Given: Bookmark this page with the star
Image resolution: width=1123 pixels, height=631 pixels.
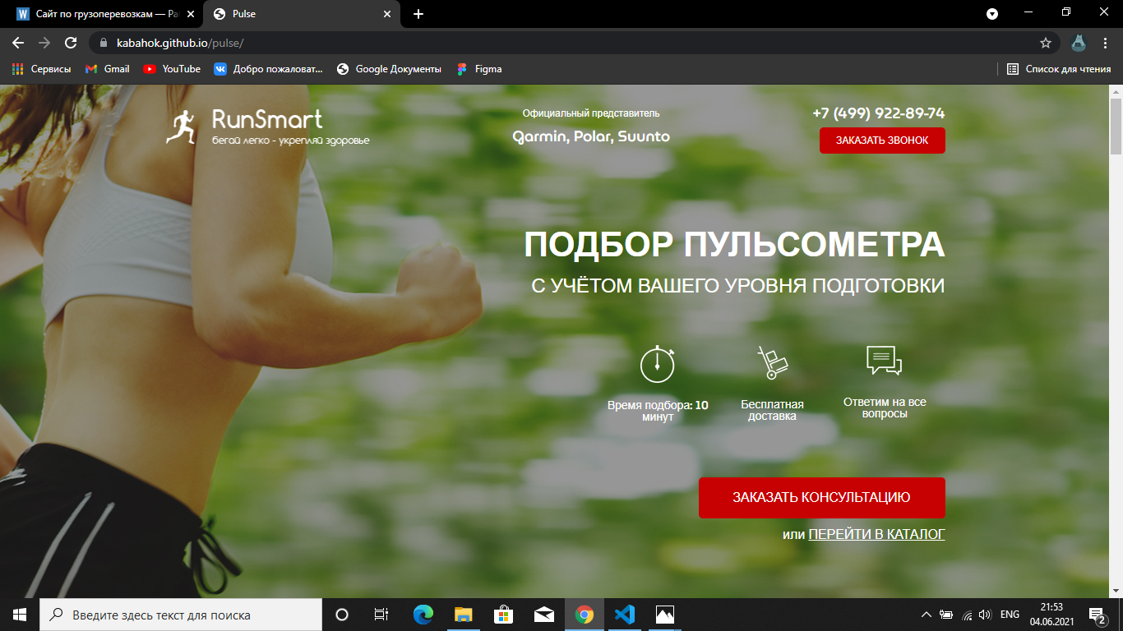Looking at the screenshot, I should pyautogui.click(x=1046, y=43).
